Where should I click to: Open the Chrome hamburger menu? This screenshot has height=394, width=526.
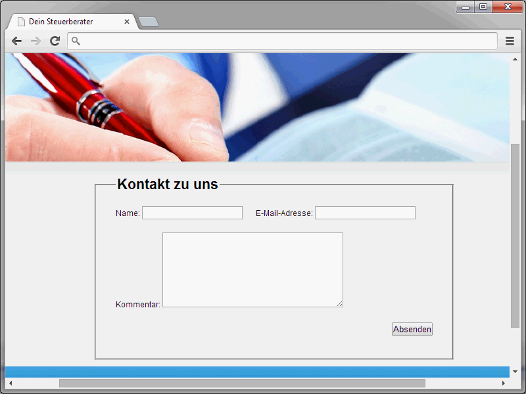tap(510, 41)
